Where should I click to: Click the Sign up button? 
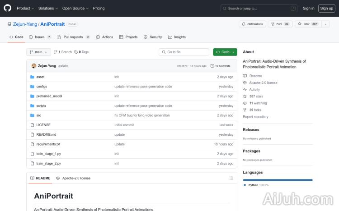[326, 8]
